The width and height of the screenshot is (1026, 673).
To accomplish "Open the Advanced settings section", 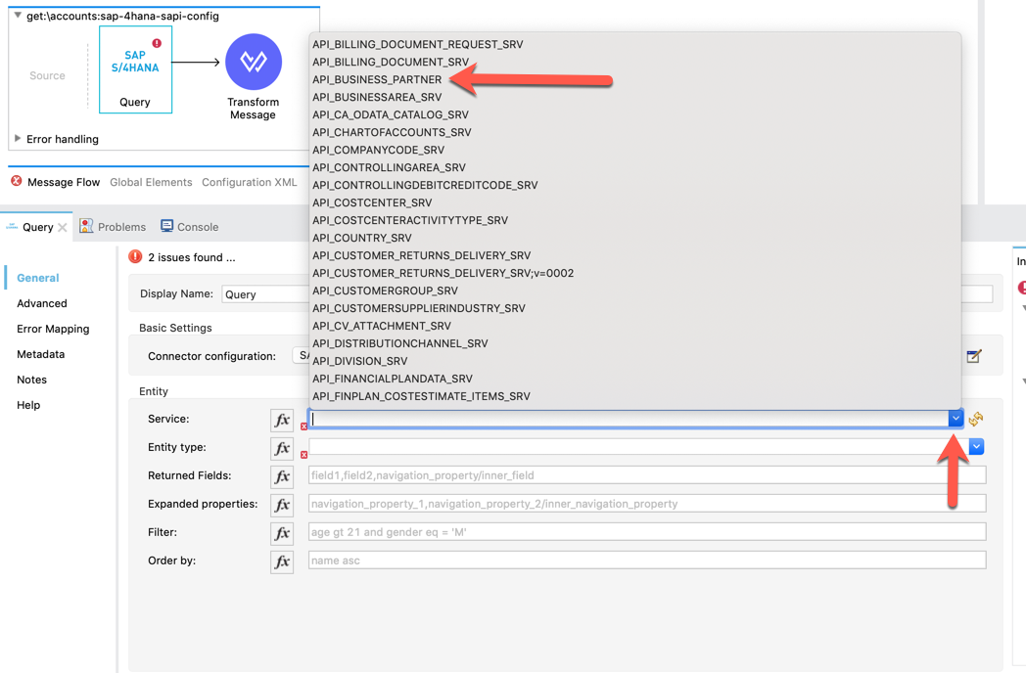I will [x=42, y=303].
